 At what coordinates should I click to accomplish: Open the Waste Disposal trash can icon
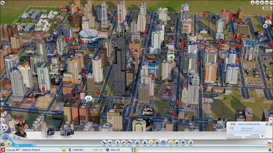tap(145, 143)
